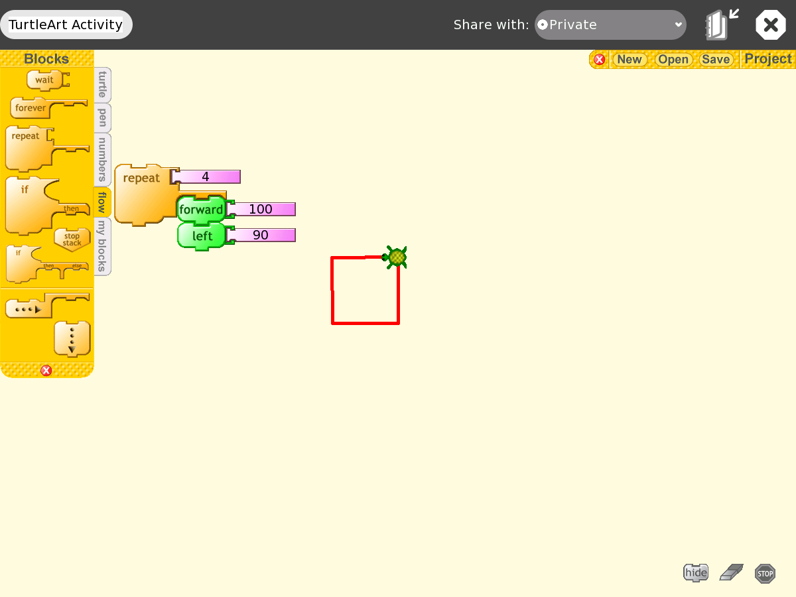The height and width of the screenshot is (597, 796).
Task: Switch to the turtle palette tab
Action: pos(102,84)
